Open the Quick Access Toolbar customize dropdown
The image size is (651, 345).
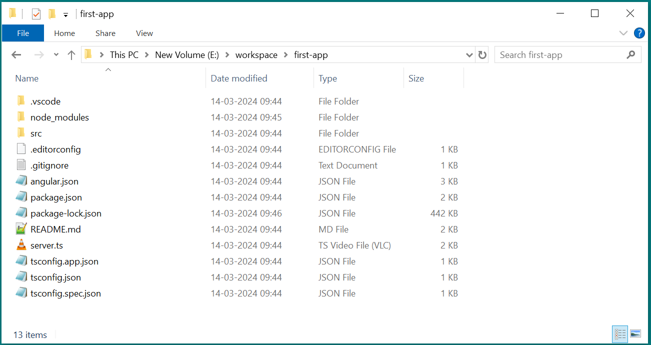pyautogui.click(x=65, y=14)
